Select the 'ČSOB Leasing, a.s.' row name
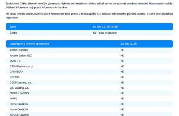 tap(21, 82)
